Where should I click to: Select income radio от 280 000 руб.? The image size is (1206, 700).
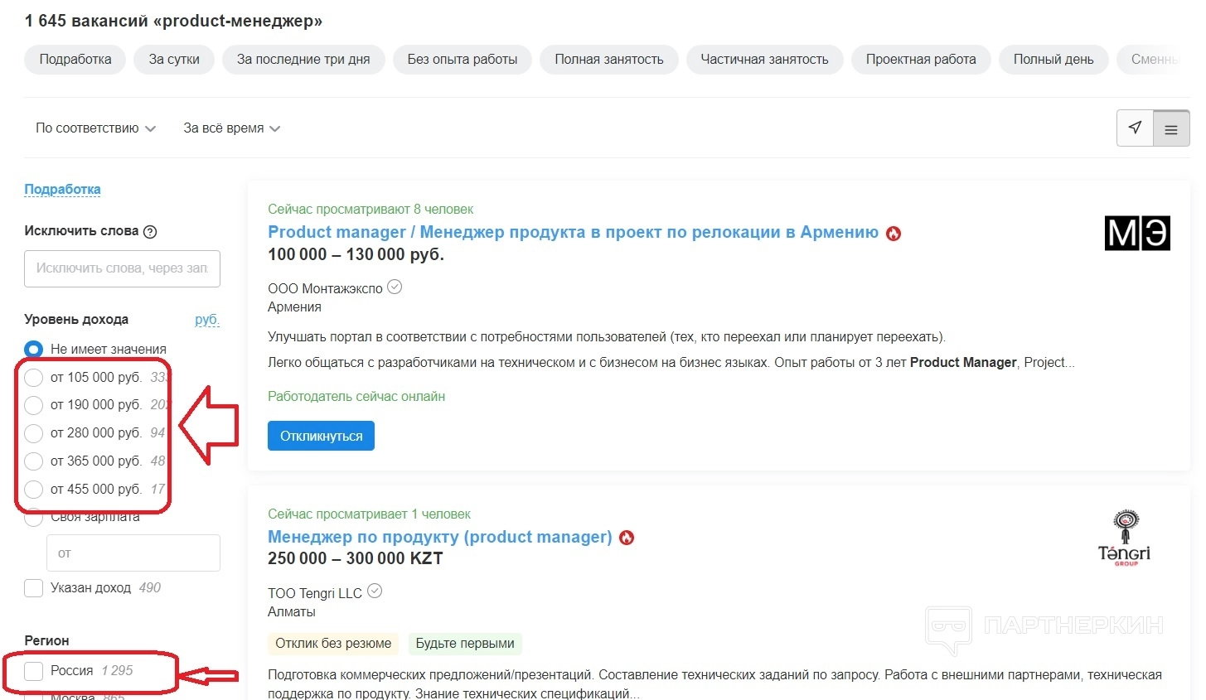(x=34, y=433)
